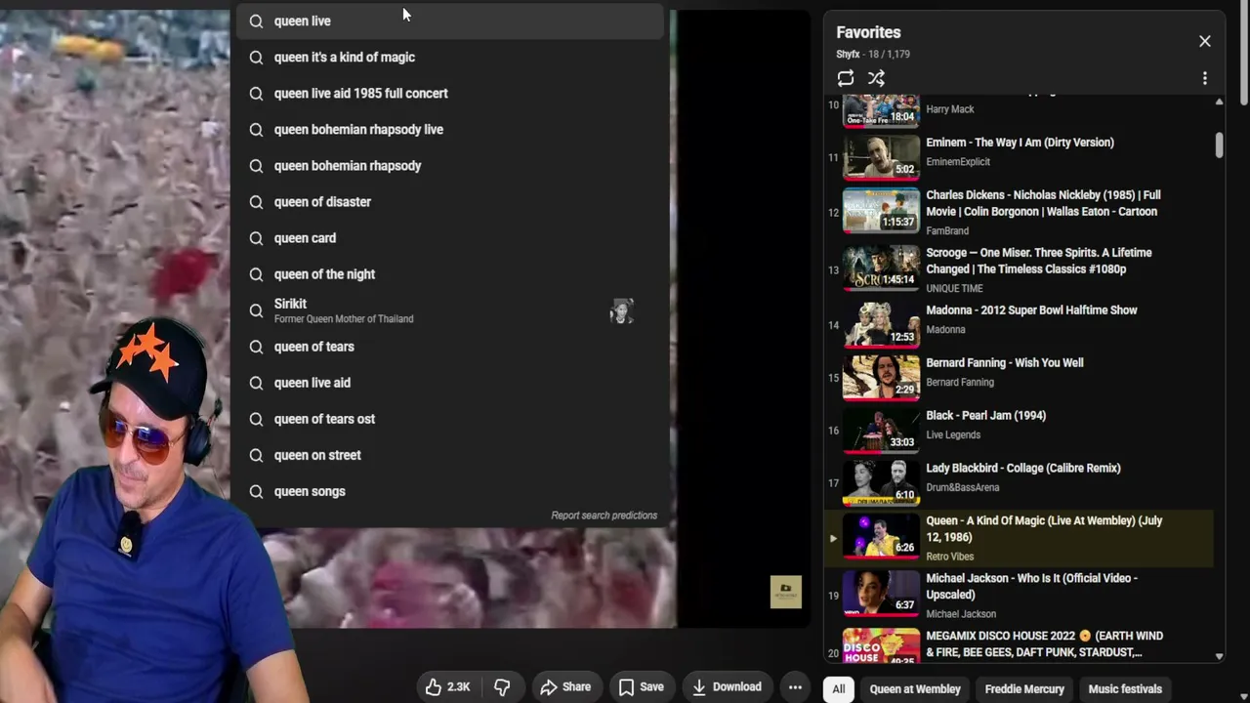The width and height of the screenshot is (1250, 703).
Task: Click the Shyfx playlist owner name
Action: click(848, 54)
